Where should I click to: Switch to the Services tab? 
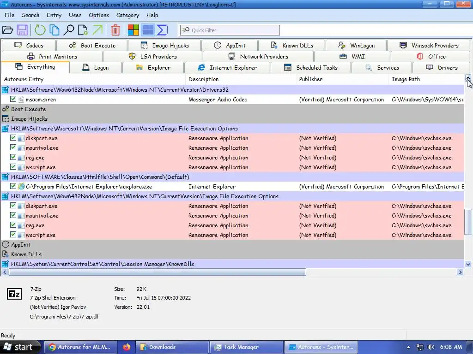[x=382, y=68]
